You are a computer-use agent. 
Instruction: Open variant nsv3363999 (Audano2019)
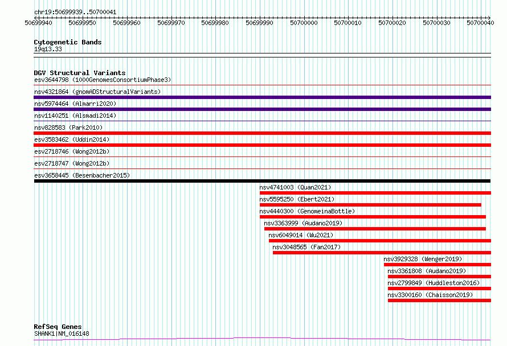303,223
